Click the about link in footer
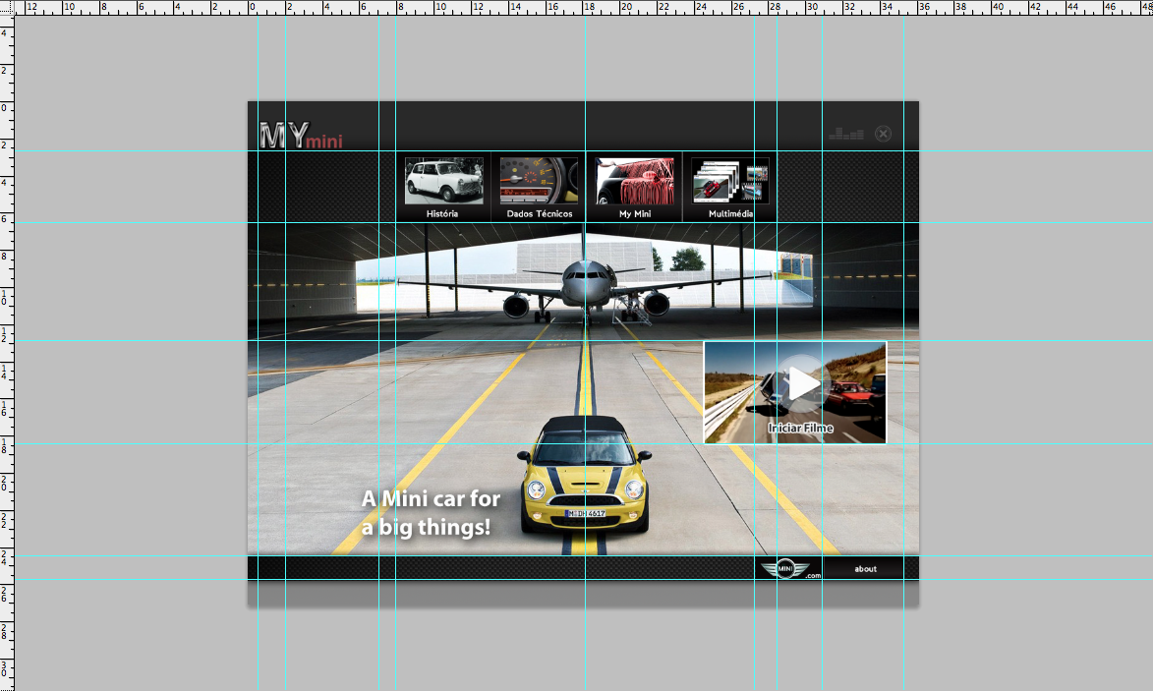The height and width of the screenshot is (691, 1153). 865,569
